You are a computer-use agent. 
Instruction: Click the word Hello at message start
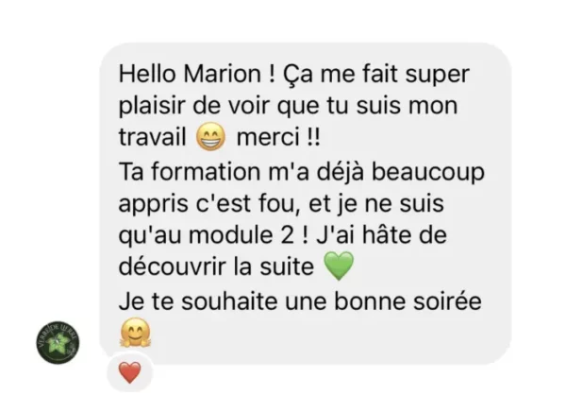click(148, 74)
